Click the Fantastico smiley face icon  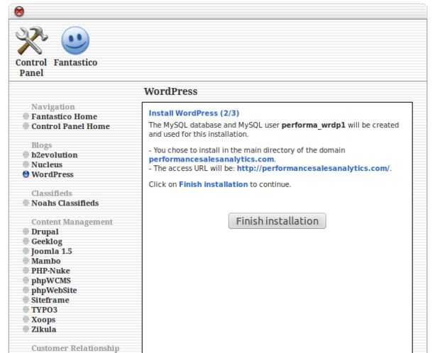point(75,40)
